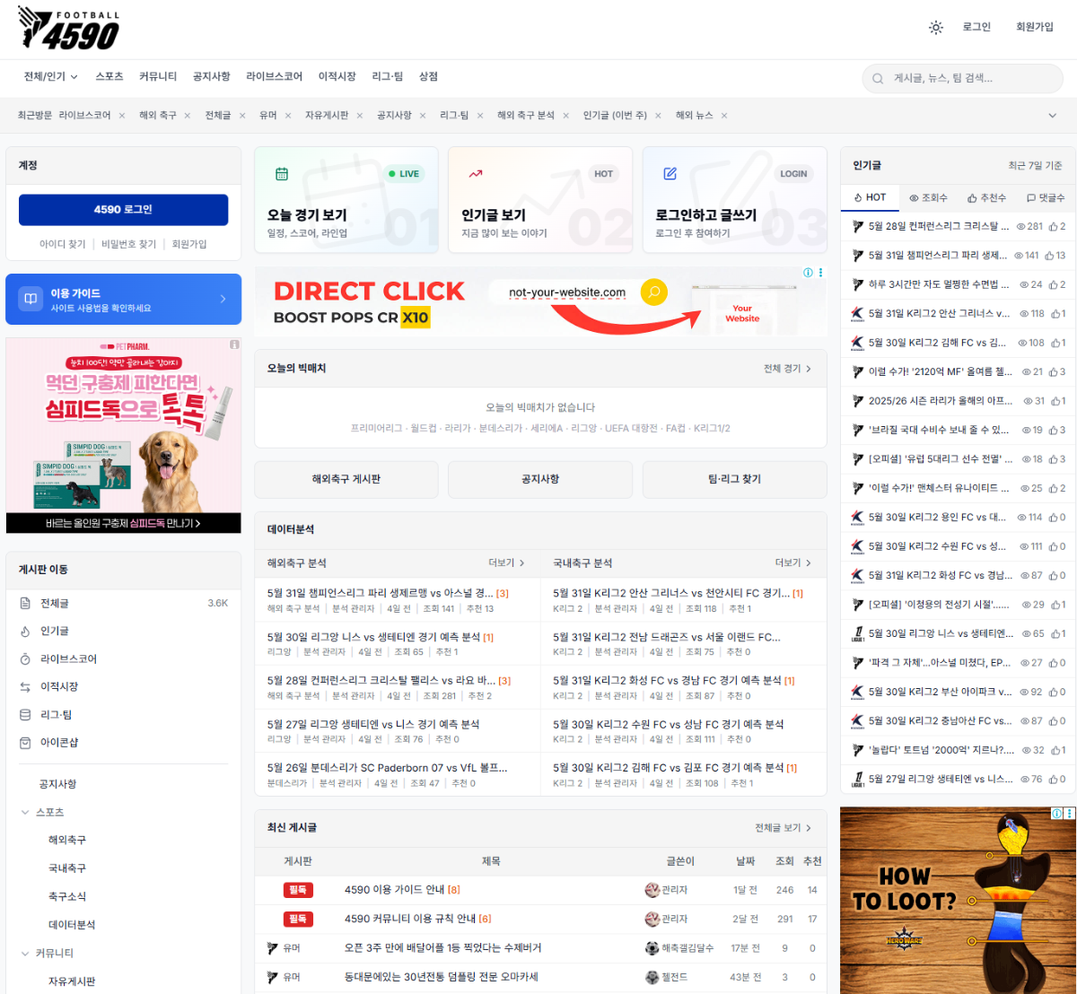1077x994 pixels.
Task: Click the 아이디 찾기 link
Action: tap(63, 244)
